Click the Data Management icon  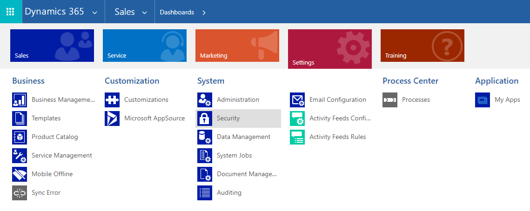pos(205,137)
